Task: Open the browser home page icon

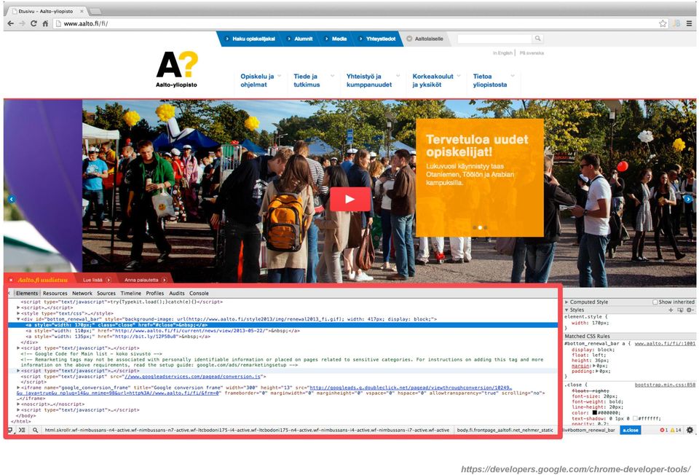Action: coord(45,23)
